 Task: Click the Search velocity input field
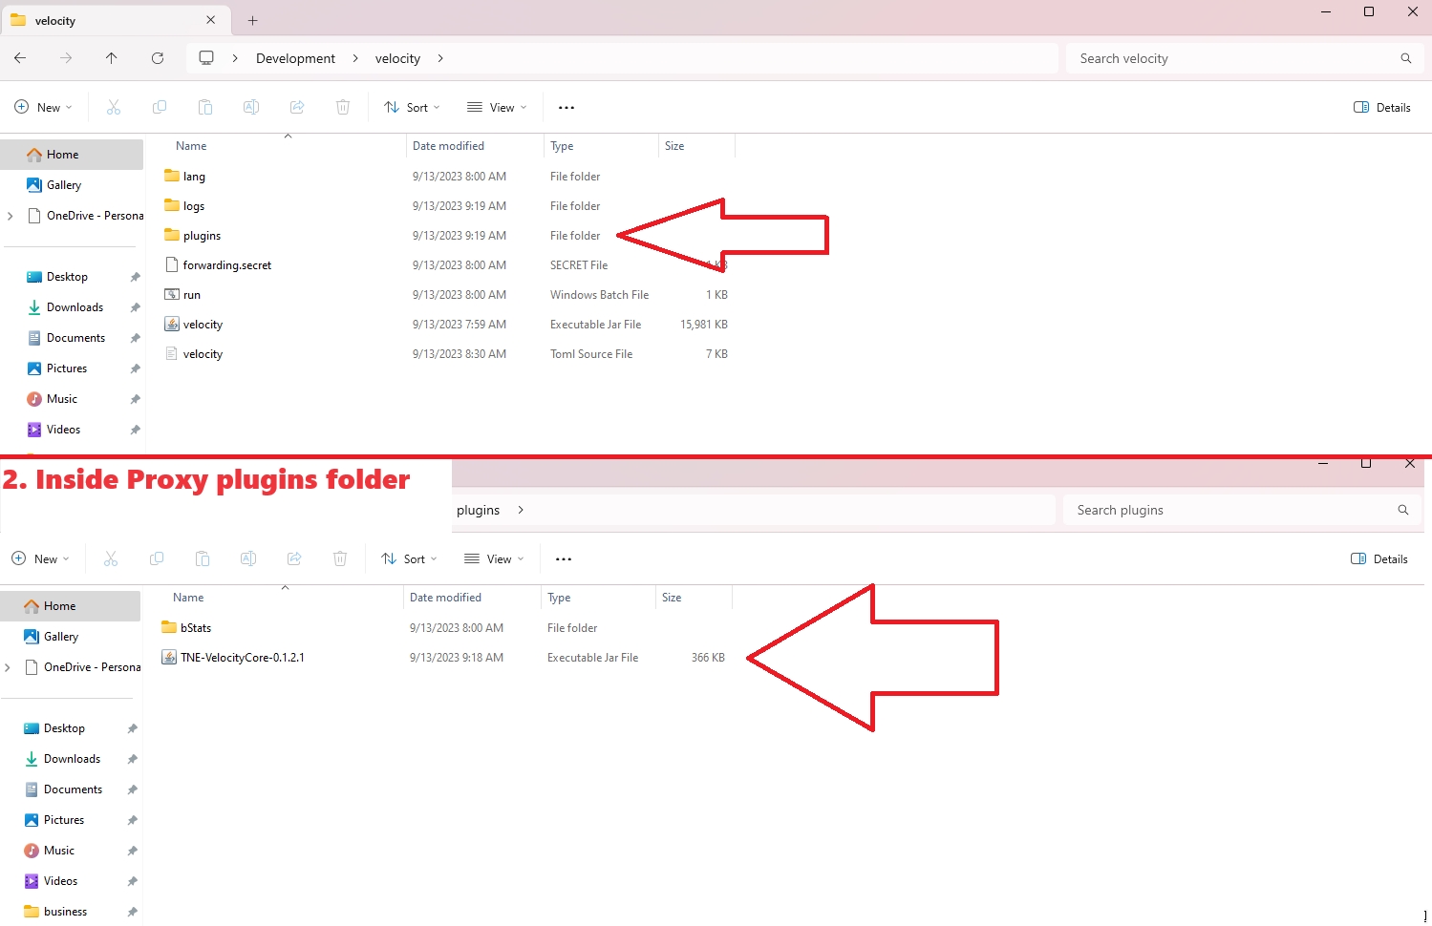tap(1232, 58)
